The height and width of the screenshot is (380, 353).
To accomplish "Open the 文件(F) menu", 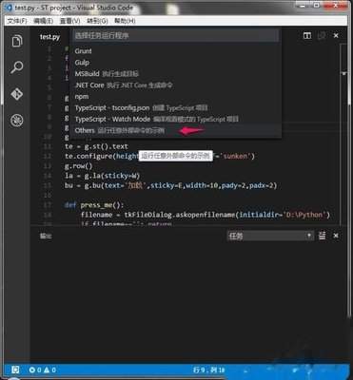I will (17, 21).
